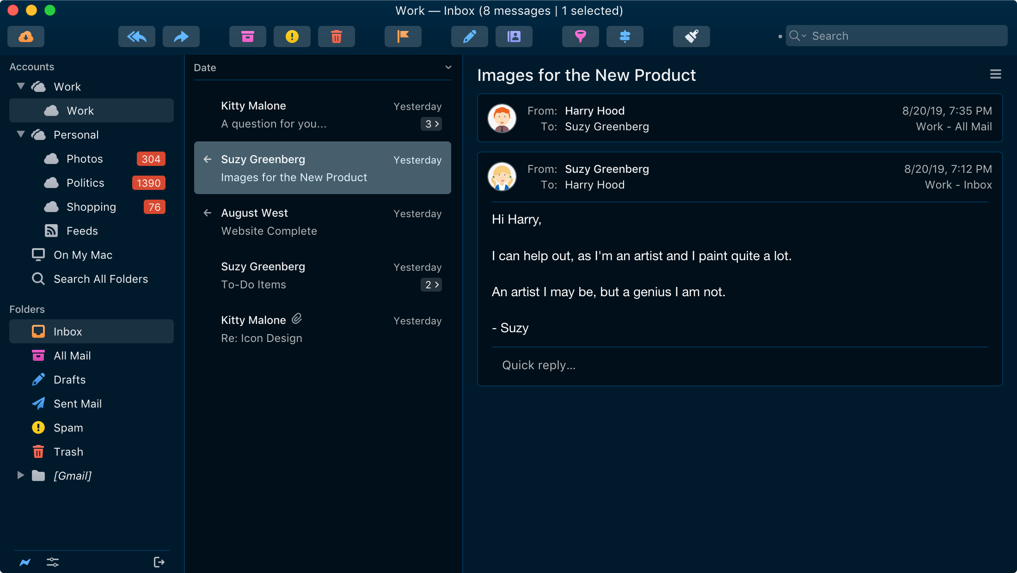The height and width of the screenshot is (573, 1017).
Task: Open the activity monitor icon at sidebar bottom
Action: pyautogui.click(x=25, y=562)
